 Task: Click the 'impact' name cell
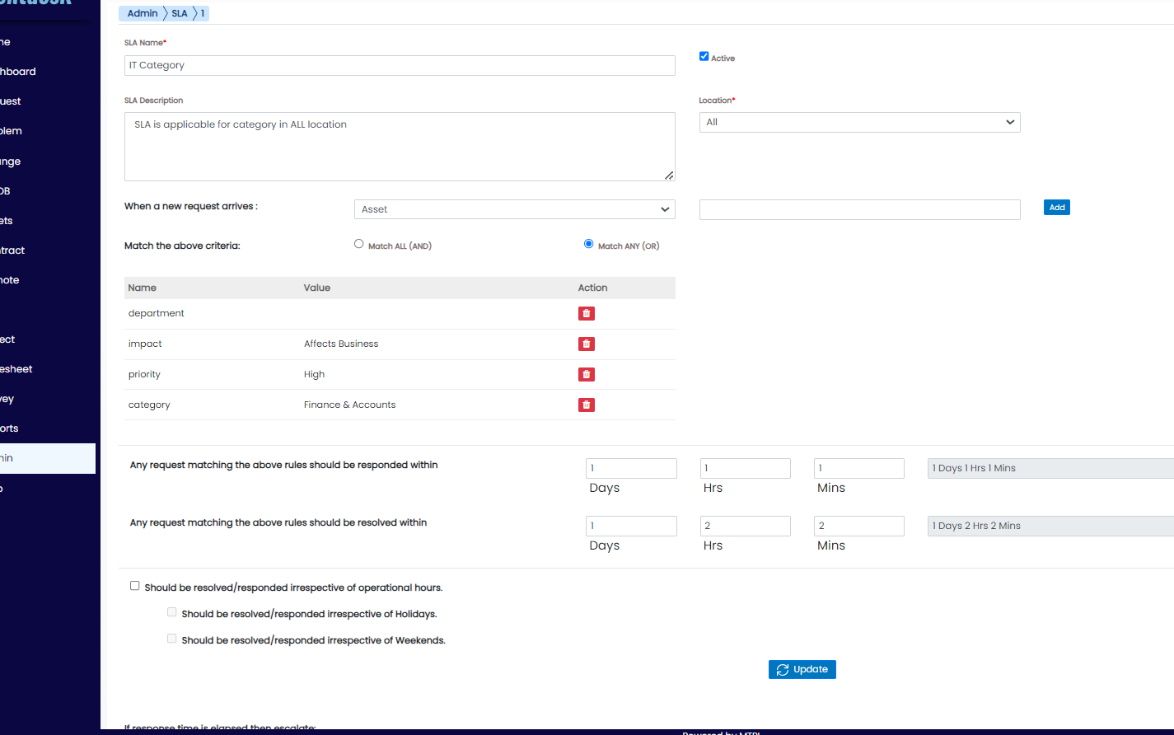pos(145,344)
